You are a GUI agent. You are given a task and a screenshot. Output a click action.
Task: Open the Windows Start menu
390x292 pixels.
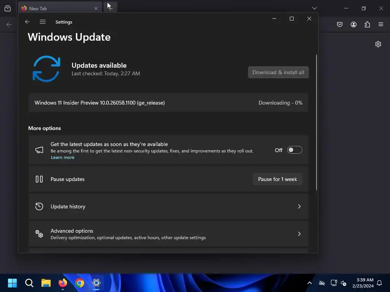coord(13,283)
